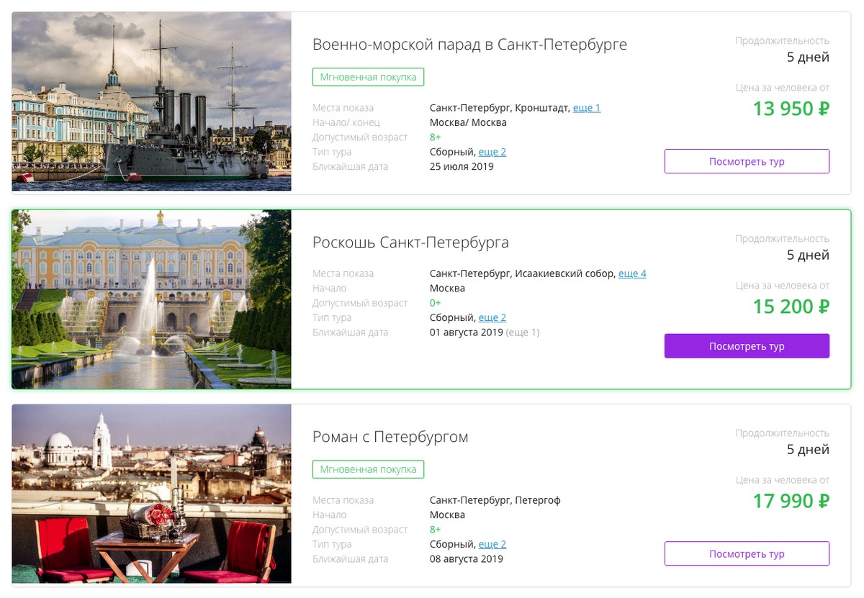The width and height of the screenshot is (864, 598).
Task: Click "Мгновенная покупка" badge on Роман с Петербургом
Action: click(x=369, y=469)
